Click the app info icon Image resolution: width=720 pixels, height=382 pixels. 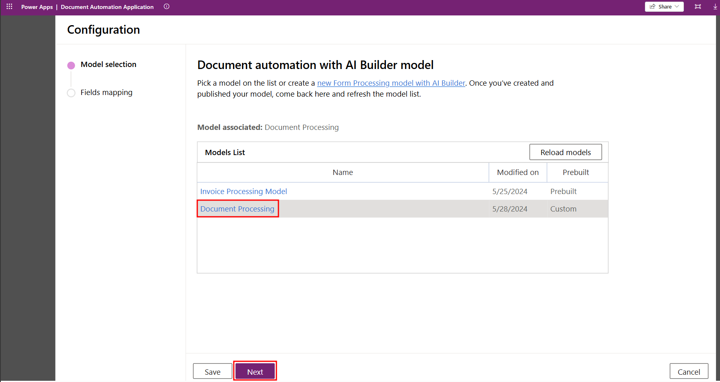[166, 6]
